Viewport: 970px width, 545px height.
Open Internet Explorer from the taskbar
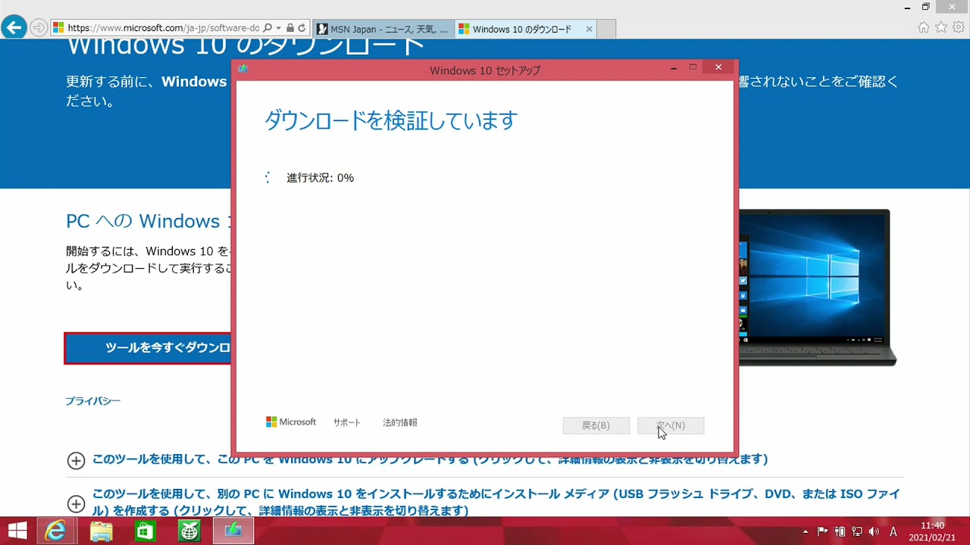tap(55, 531)
